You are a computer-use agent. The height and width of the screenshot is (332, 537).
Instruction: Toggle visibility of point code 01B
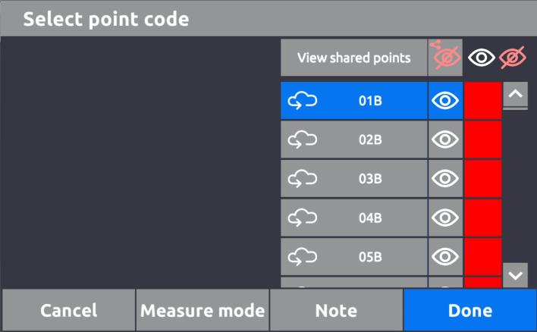click(445, 101)
